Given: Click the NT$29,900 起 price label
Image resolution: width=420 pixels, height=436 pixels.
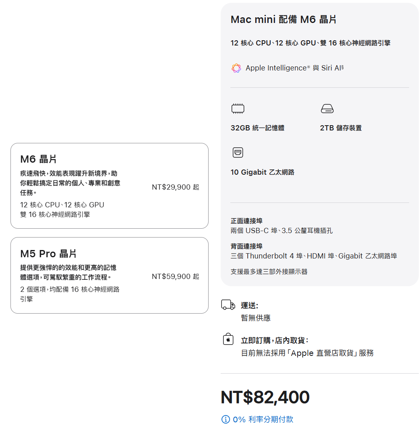Looking at the screenshot, I should pyautogui.click(x=176, y=187).
